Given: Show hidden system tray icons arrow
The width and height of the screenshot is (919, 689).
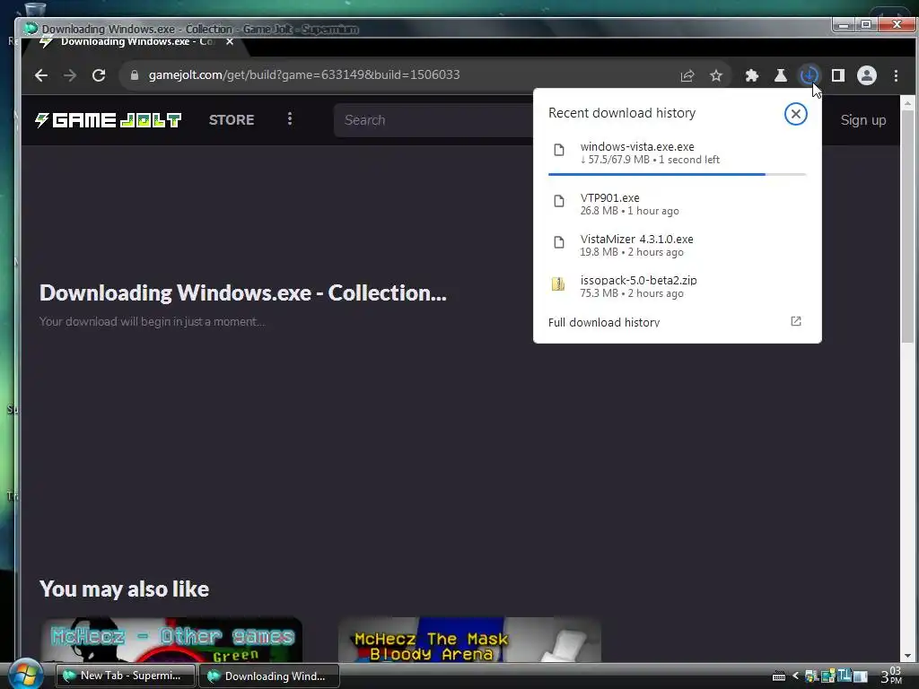Looking at the screenshot, I should tap(795, 676).
